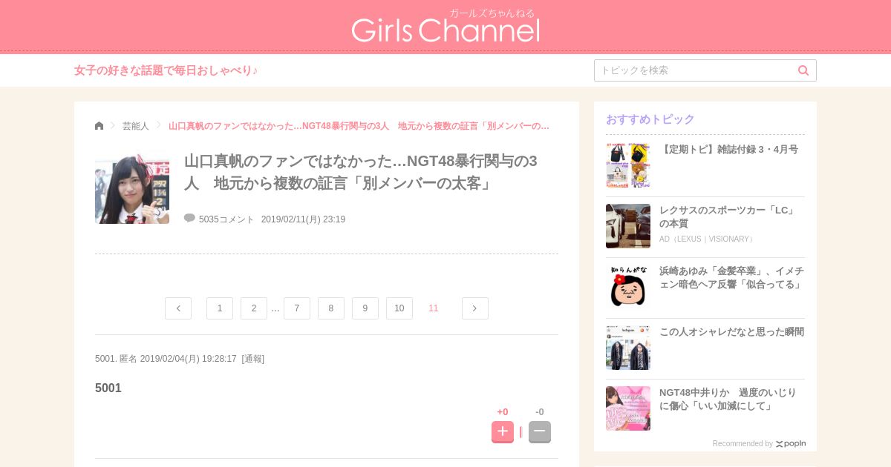Upvote comment 5001 with plus button

click(503, 431)
